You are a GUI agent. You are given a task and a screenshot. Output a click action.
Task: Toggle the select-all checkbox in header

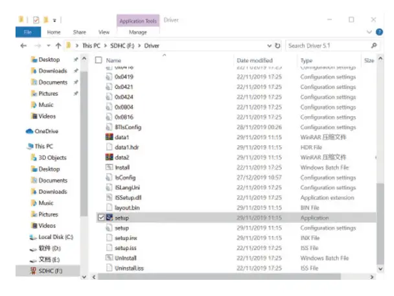click(98, 60)
